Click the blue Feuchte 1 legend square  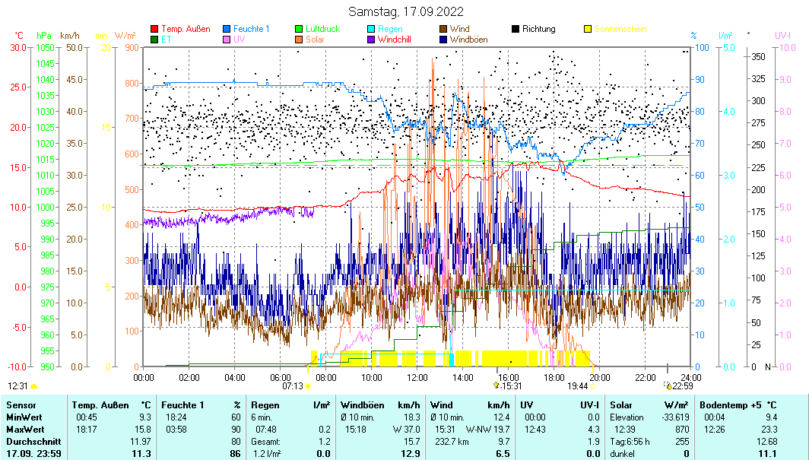pyautogui.click(x=227, y=29)
